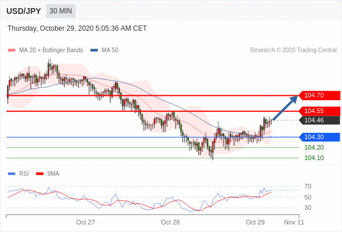
Task: Click the MA 50 blue legend swatch
Action: pyautogui.click(x=94, y=50)
